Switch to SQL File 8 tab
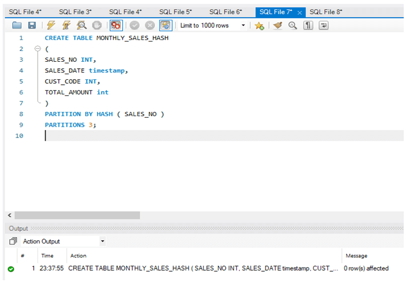The width and height of the screenshot is (408, 284). [x=326, y=12]
